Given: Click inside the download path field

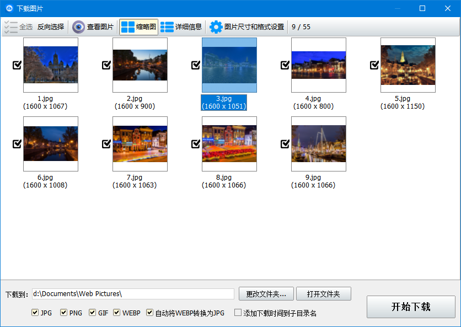Looking at the screenshot, I should pos(132,293).
